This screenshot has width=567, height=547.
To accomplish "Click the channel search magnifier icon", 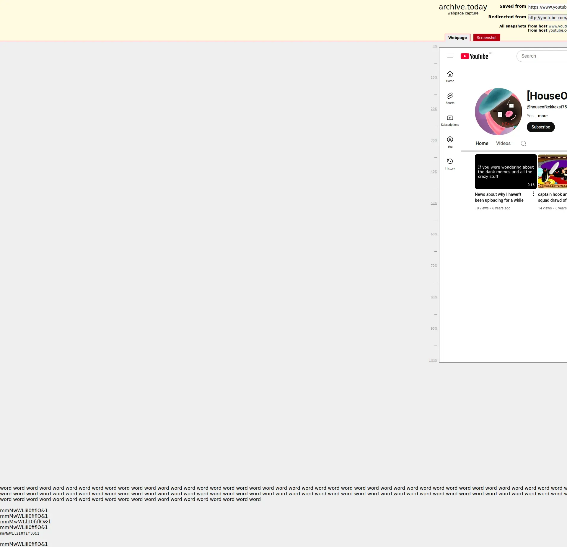I will tap(523, 144).
